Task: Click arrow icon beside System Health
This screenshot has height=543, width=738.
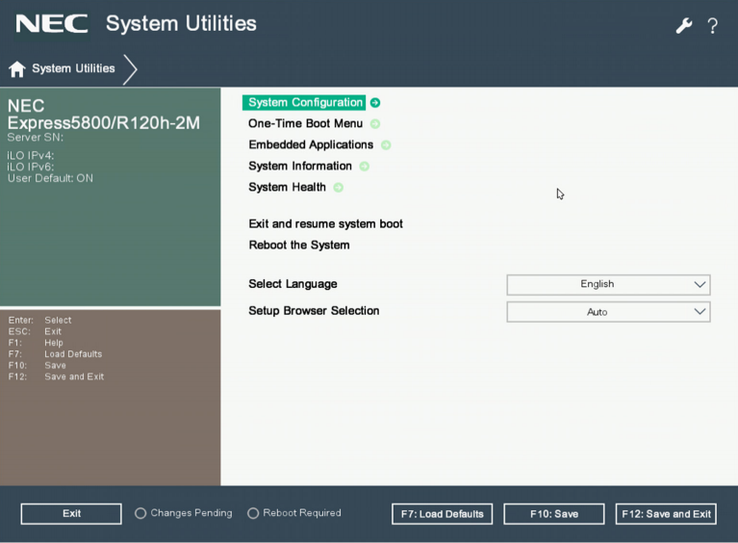Action: point(339,188)
